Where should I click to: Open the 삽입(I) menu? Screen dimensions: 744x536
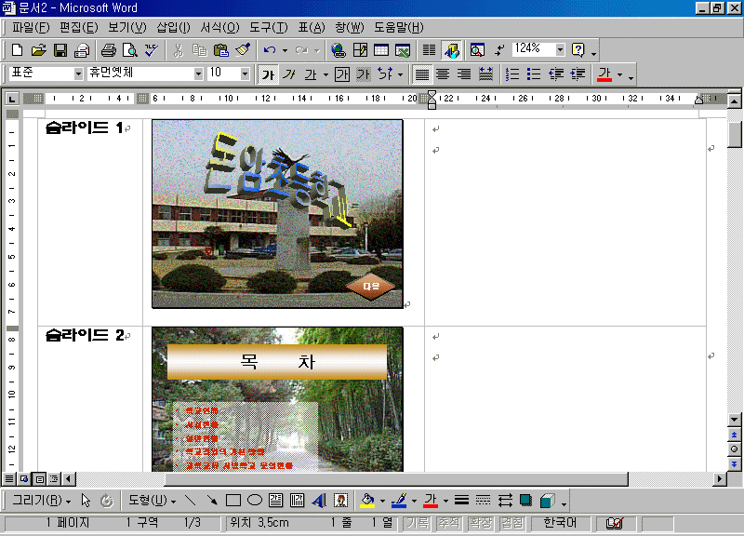(x=173, y=28)
